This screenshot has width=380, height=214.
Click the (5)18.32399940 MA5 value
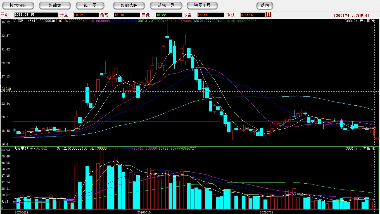pyautogui.click(x=41, y=21)
